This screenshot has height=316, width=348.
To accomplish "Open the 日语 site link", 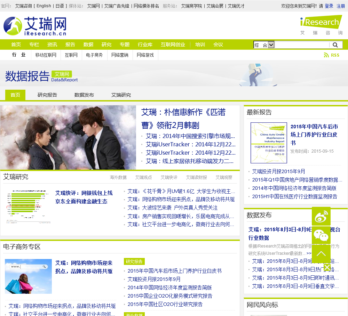I will [x=60, y=6].
